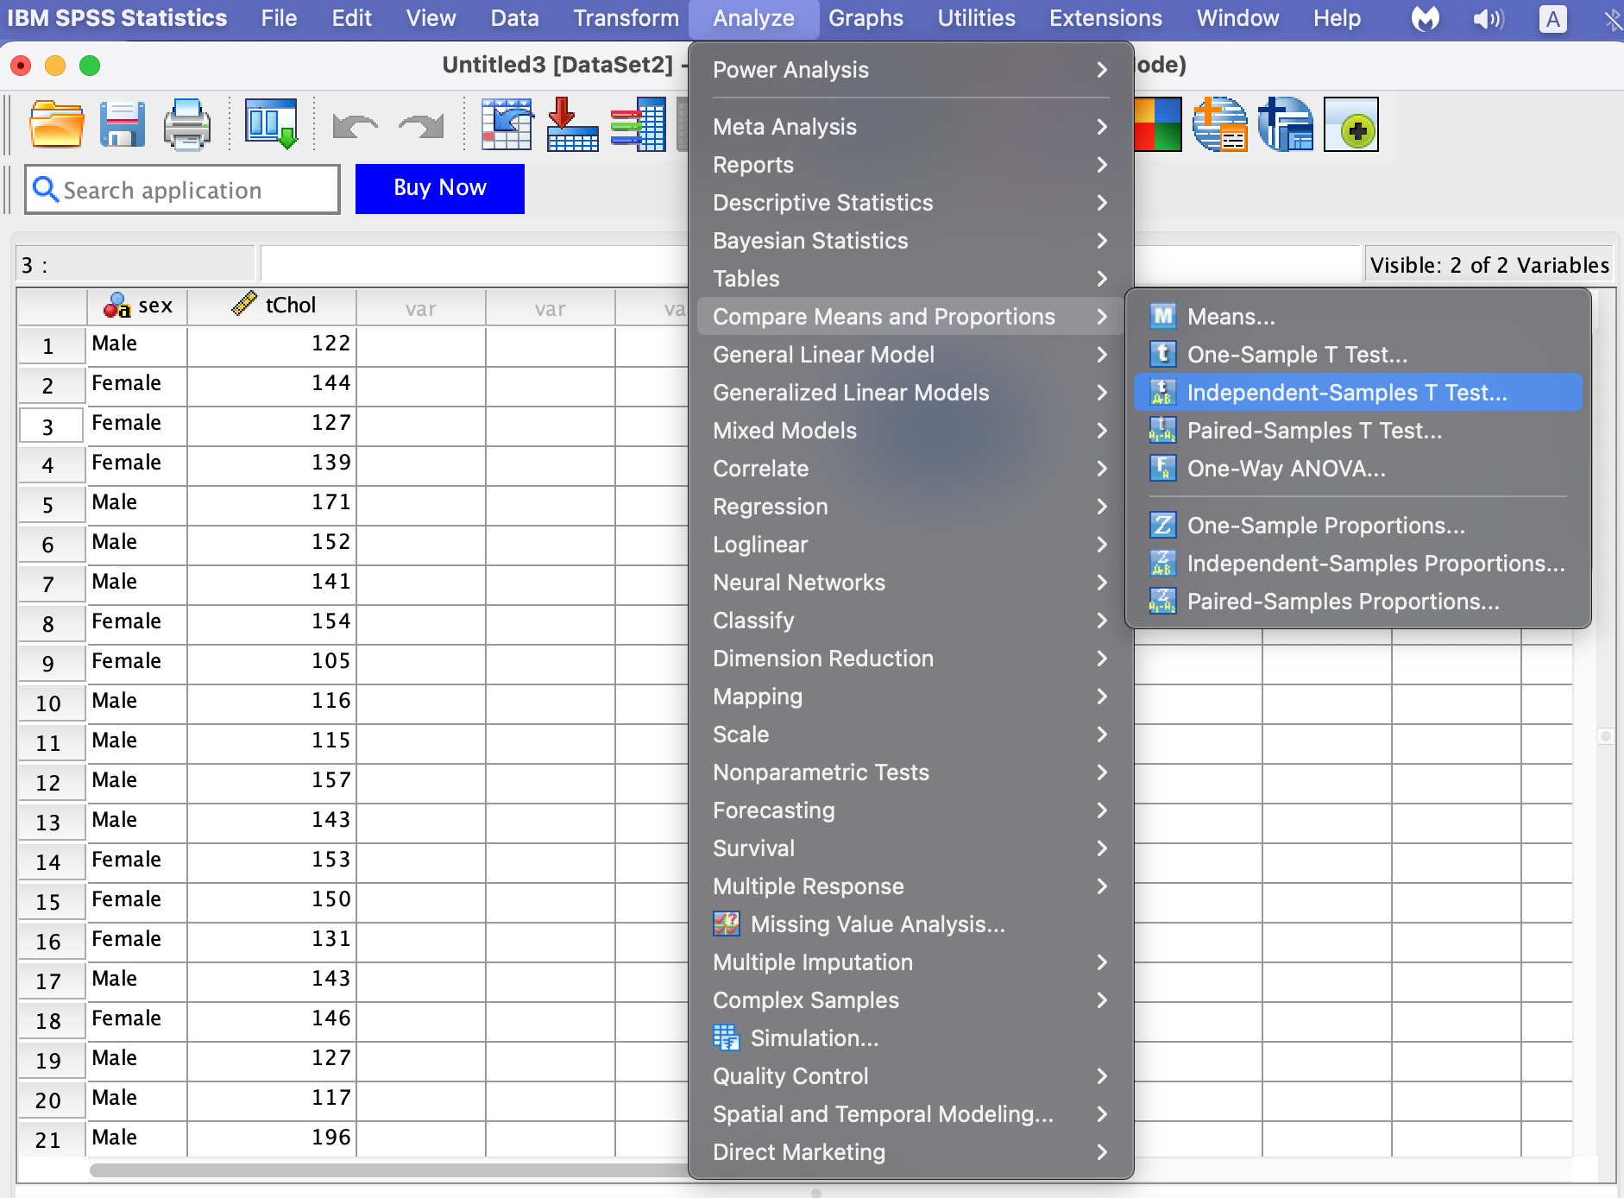Click the Paired-Samples T Test icon
The width and height of the screenshot is (1624, 1198).
coord(1163,430)
